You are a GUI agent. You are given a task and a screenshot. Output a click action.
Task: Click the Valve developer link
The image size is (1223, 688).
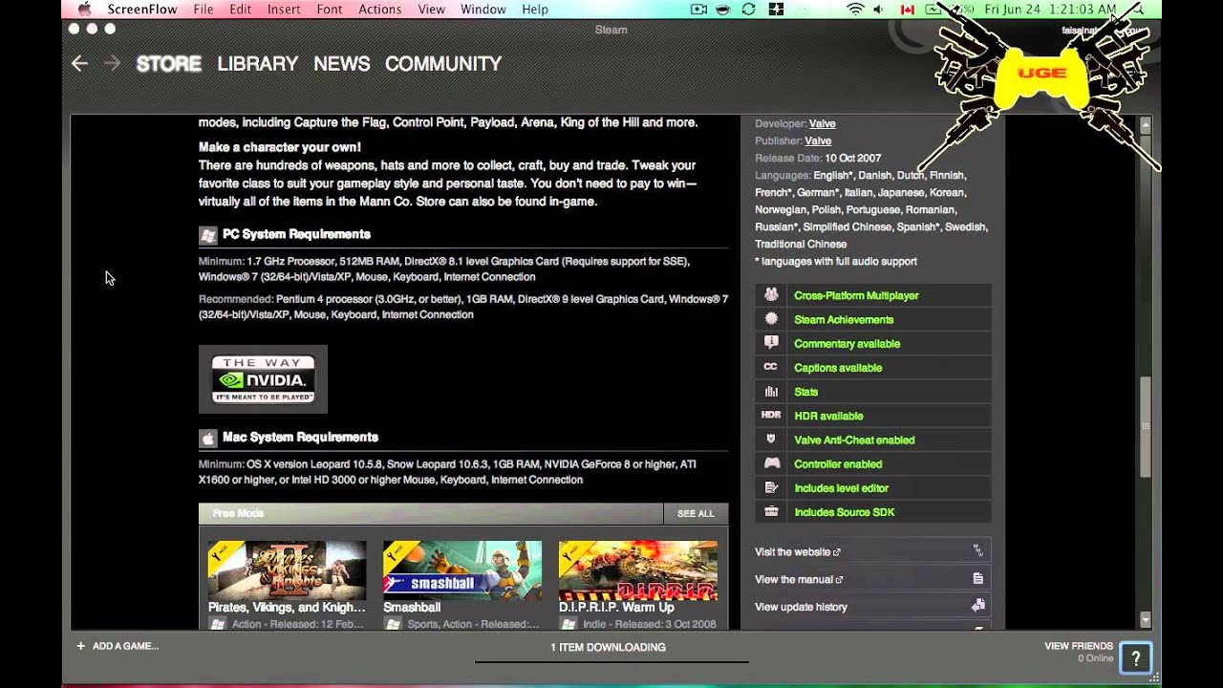coord(823,123)
